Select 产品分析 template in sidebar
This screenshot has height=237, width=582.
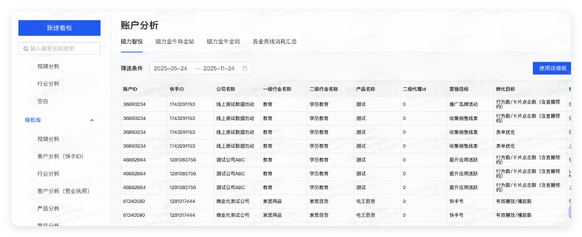[48, 209]
